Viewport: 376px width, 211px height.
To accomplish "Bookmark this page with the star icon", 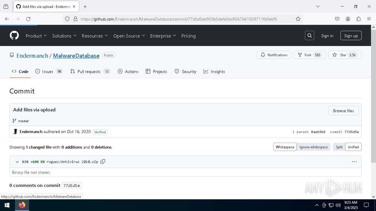I will coord(298,19).
